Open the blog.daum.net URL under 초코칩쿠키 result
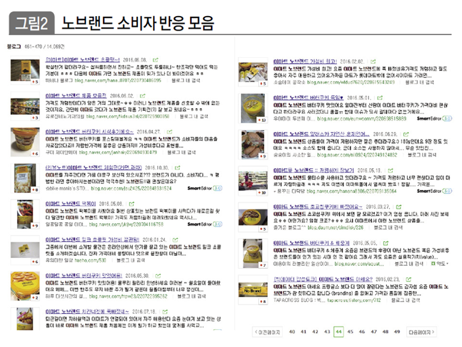The image size is (462, 347). point(335,228)
